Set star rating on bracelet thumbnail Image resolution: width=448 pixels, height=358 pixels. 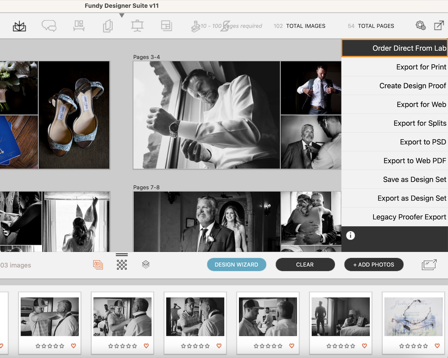pos(413,346)
